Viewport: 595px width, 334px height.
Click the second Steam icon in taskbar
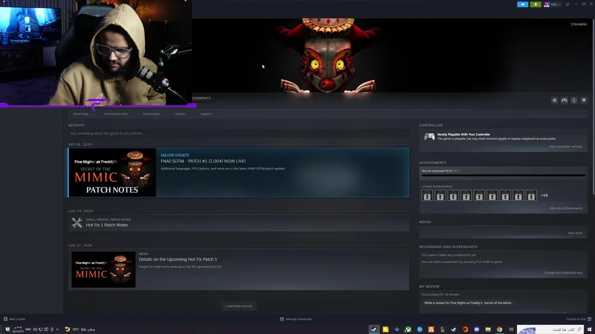pyautogui.click(x=454, y=329)
